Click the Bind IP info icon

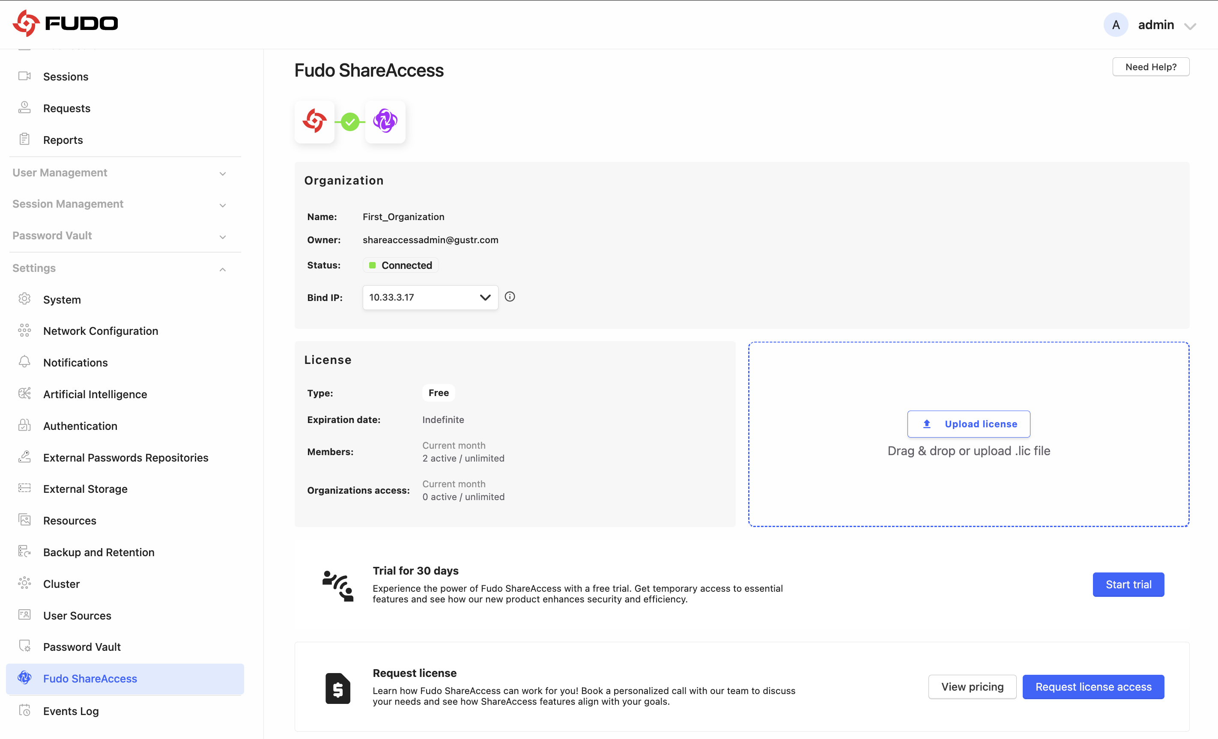coord(510,297)
